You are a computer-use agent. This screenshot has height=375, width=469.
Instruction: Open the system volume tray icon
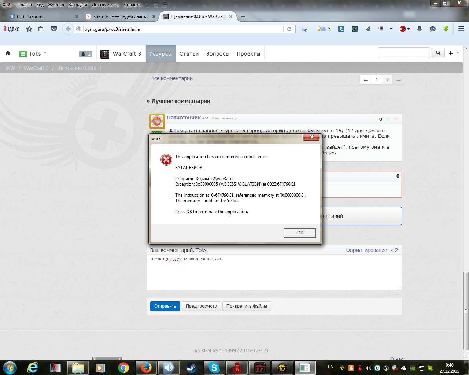tap(368, 368)
